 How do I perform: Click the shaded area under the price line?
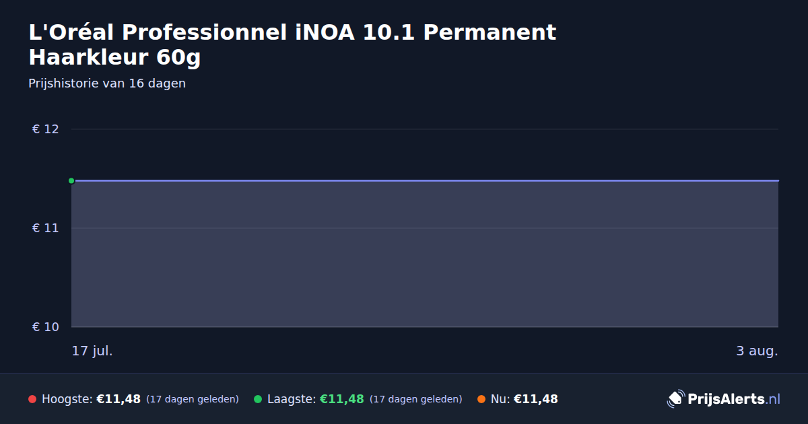point(425,254)
